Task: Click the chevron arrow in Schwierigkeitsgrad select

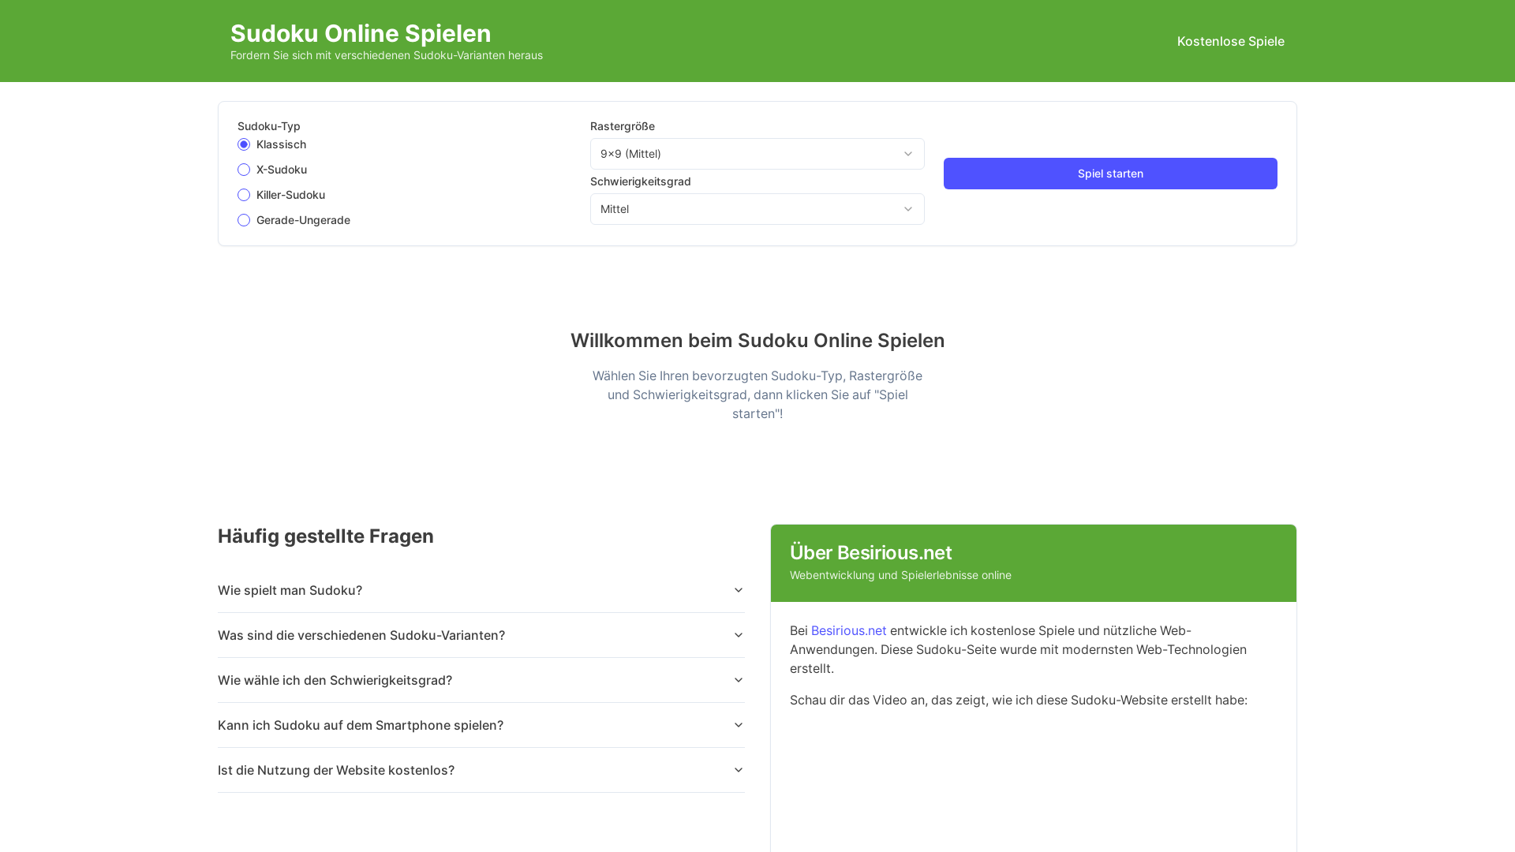Action: click(x=908, y=209)
